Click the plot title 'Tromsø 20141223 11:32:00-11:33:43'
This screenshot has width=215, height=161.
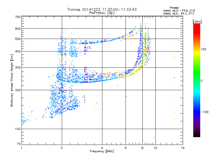point(102,9)
